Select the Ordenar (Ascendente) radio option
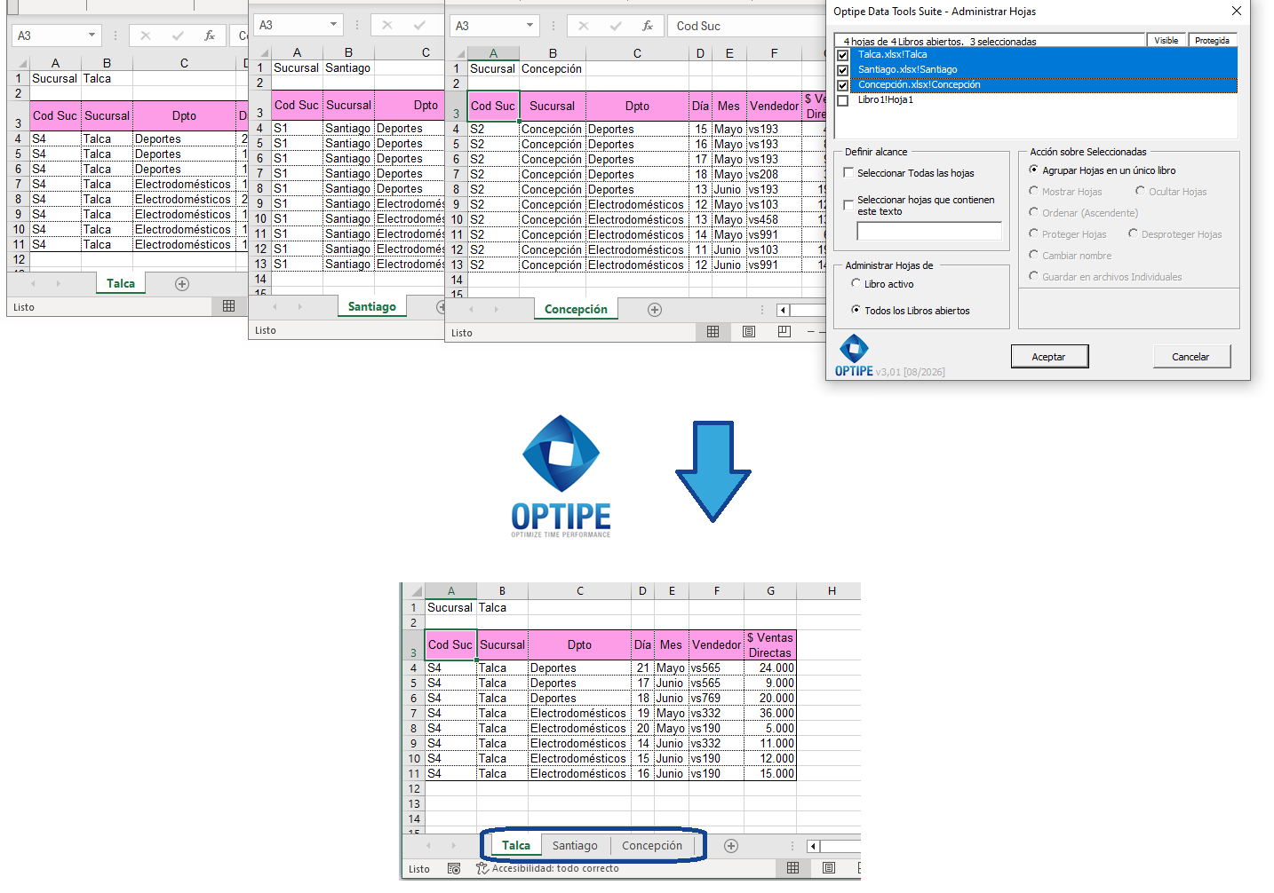Viewport: 1274px width, 893px height. click(1033, 212)
